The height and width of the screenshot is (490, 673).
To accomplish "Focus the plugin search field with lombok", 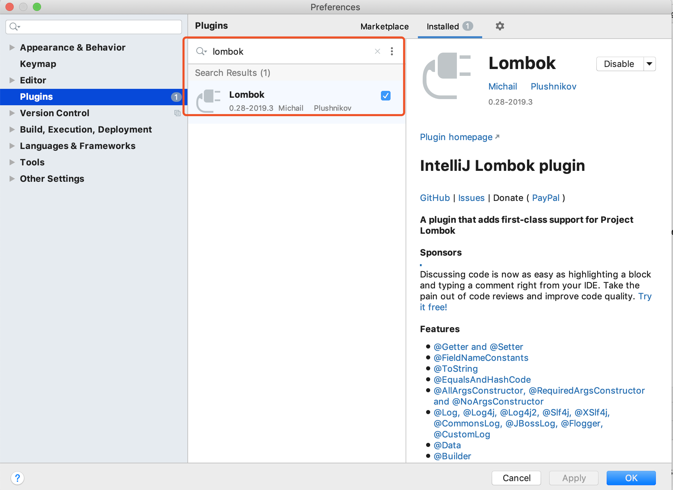I will pyautogui.click(x=291, y=51).
